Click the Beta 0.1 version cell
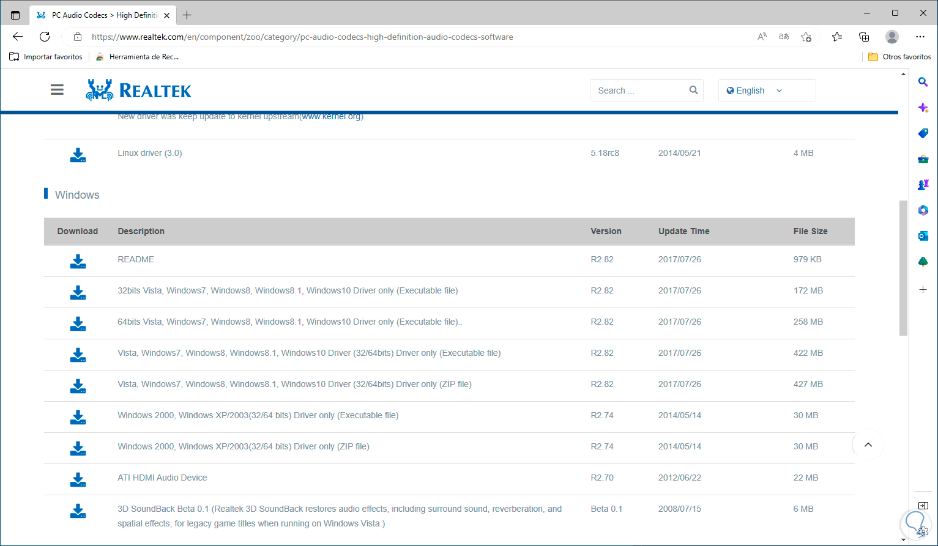938x546 pixels. coord(606,509)
